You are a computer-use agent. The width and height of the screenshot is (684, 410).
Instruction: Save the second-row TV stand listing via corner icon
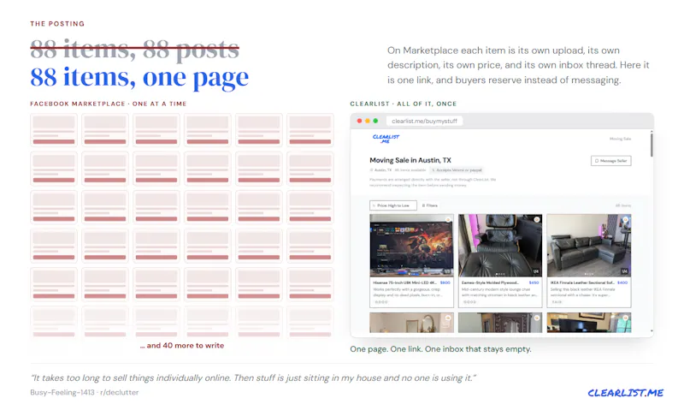pos(626,318)
